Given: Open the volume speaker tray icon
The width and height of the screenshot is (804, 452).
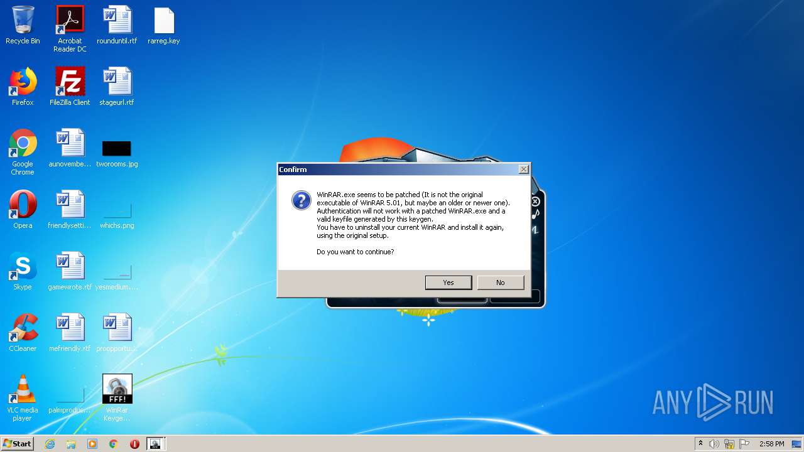Looking at the screenshot, I should [x=714, y=444].
